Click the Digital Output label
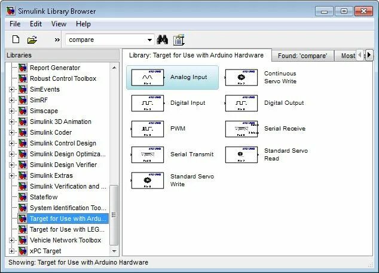The width and height of the screenshot is (379, 273). 284,103
